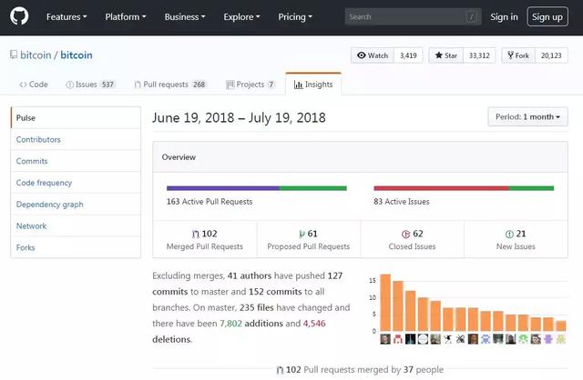The image size is (583, 380).
Task: Click the Star button
Action: coord(445,55)
